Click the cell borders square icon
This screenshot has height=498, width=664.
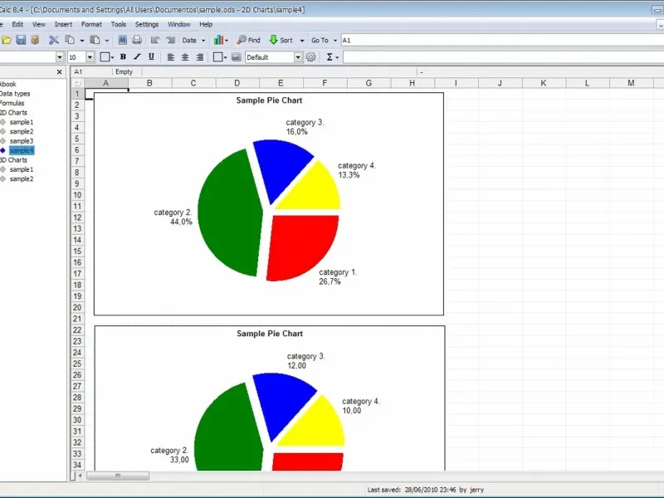coord(105,57)
